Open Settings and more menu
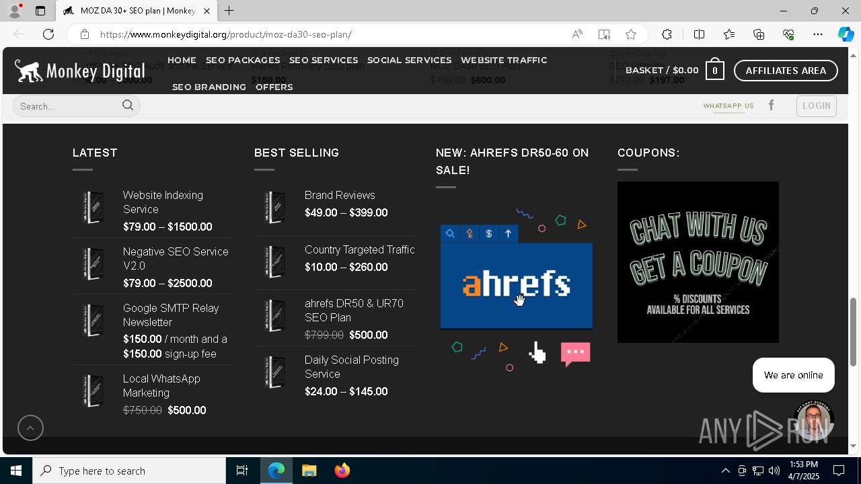This screenshot has height=484, width=861. tap(818, 34)
